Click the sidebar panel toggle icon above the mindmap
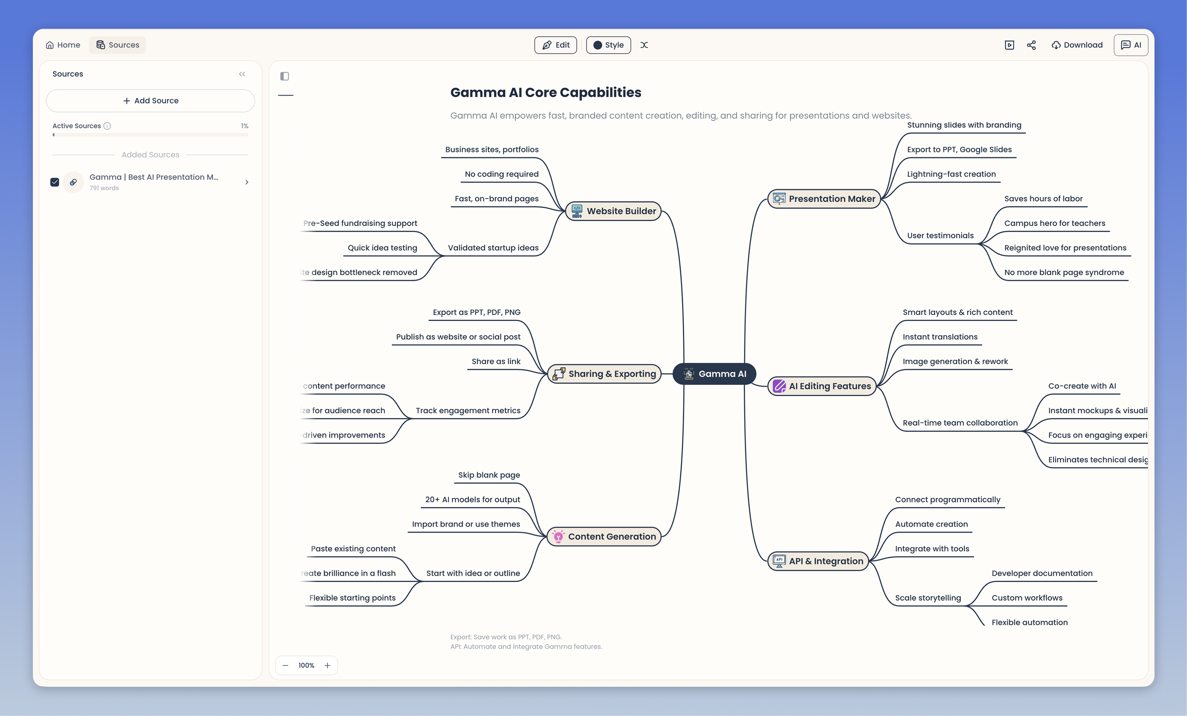Image resolution: width=1187 pixels, height=716 pixels. coord(285,76)
